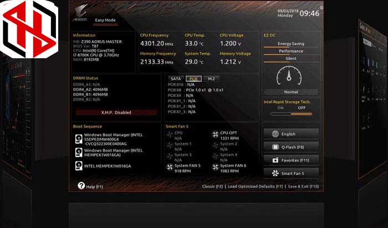Image resolution: width=388 pixels, height=228 pixels.
Task: Click the INTEL MEMPEK1W016GA disk icon
Action: (x=79, y=166)
